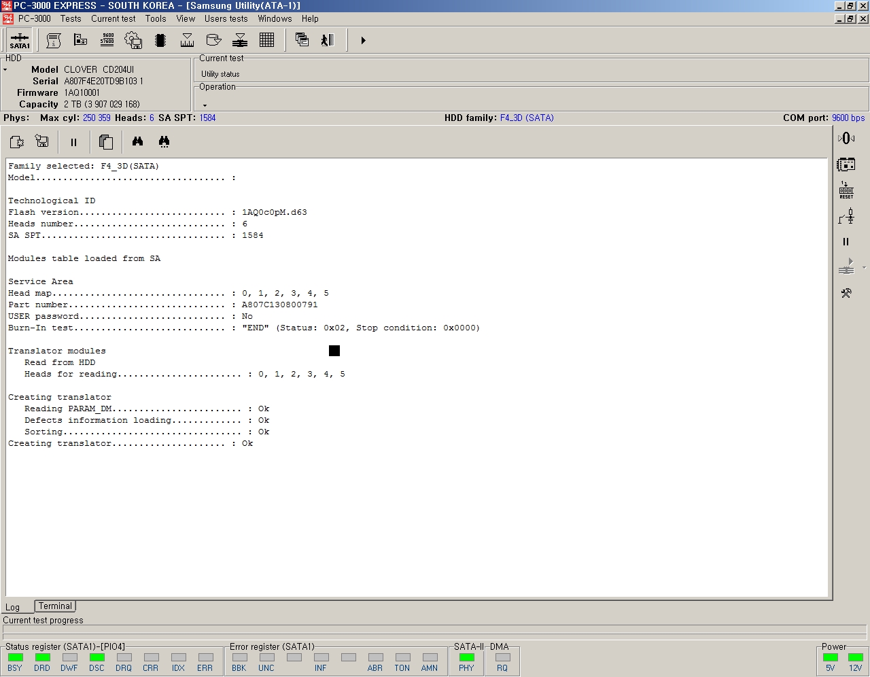Expand the dropdown arrow beside disk play icon
Viewport: 870px width, 677px height.
864,268
